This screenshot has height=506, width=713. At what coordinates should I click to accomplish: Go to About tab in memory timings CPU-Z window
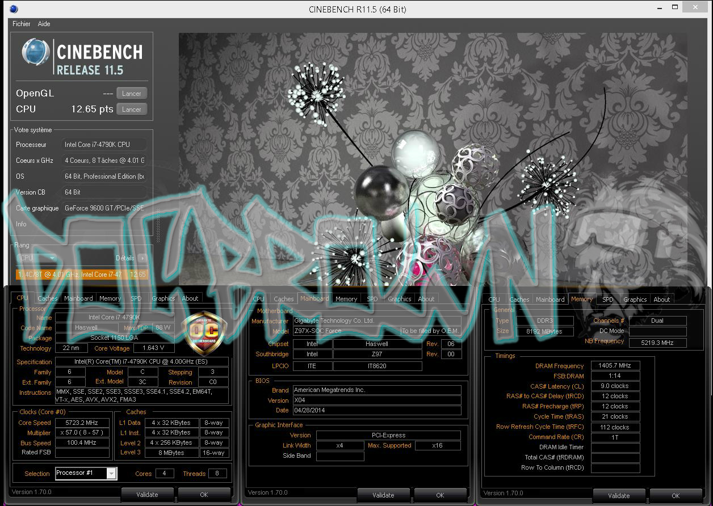662,300
